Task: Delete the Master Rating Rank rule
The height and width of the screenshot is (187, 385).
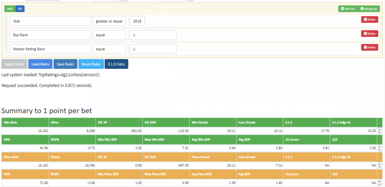Action: [x=369, y=47]
